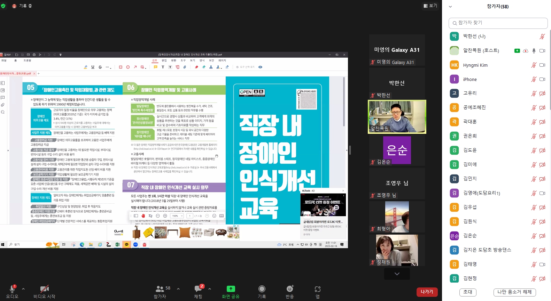Open a new PDF tab with plus
Viewport: 551px width, 301px height.
coord(39,73)
